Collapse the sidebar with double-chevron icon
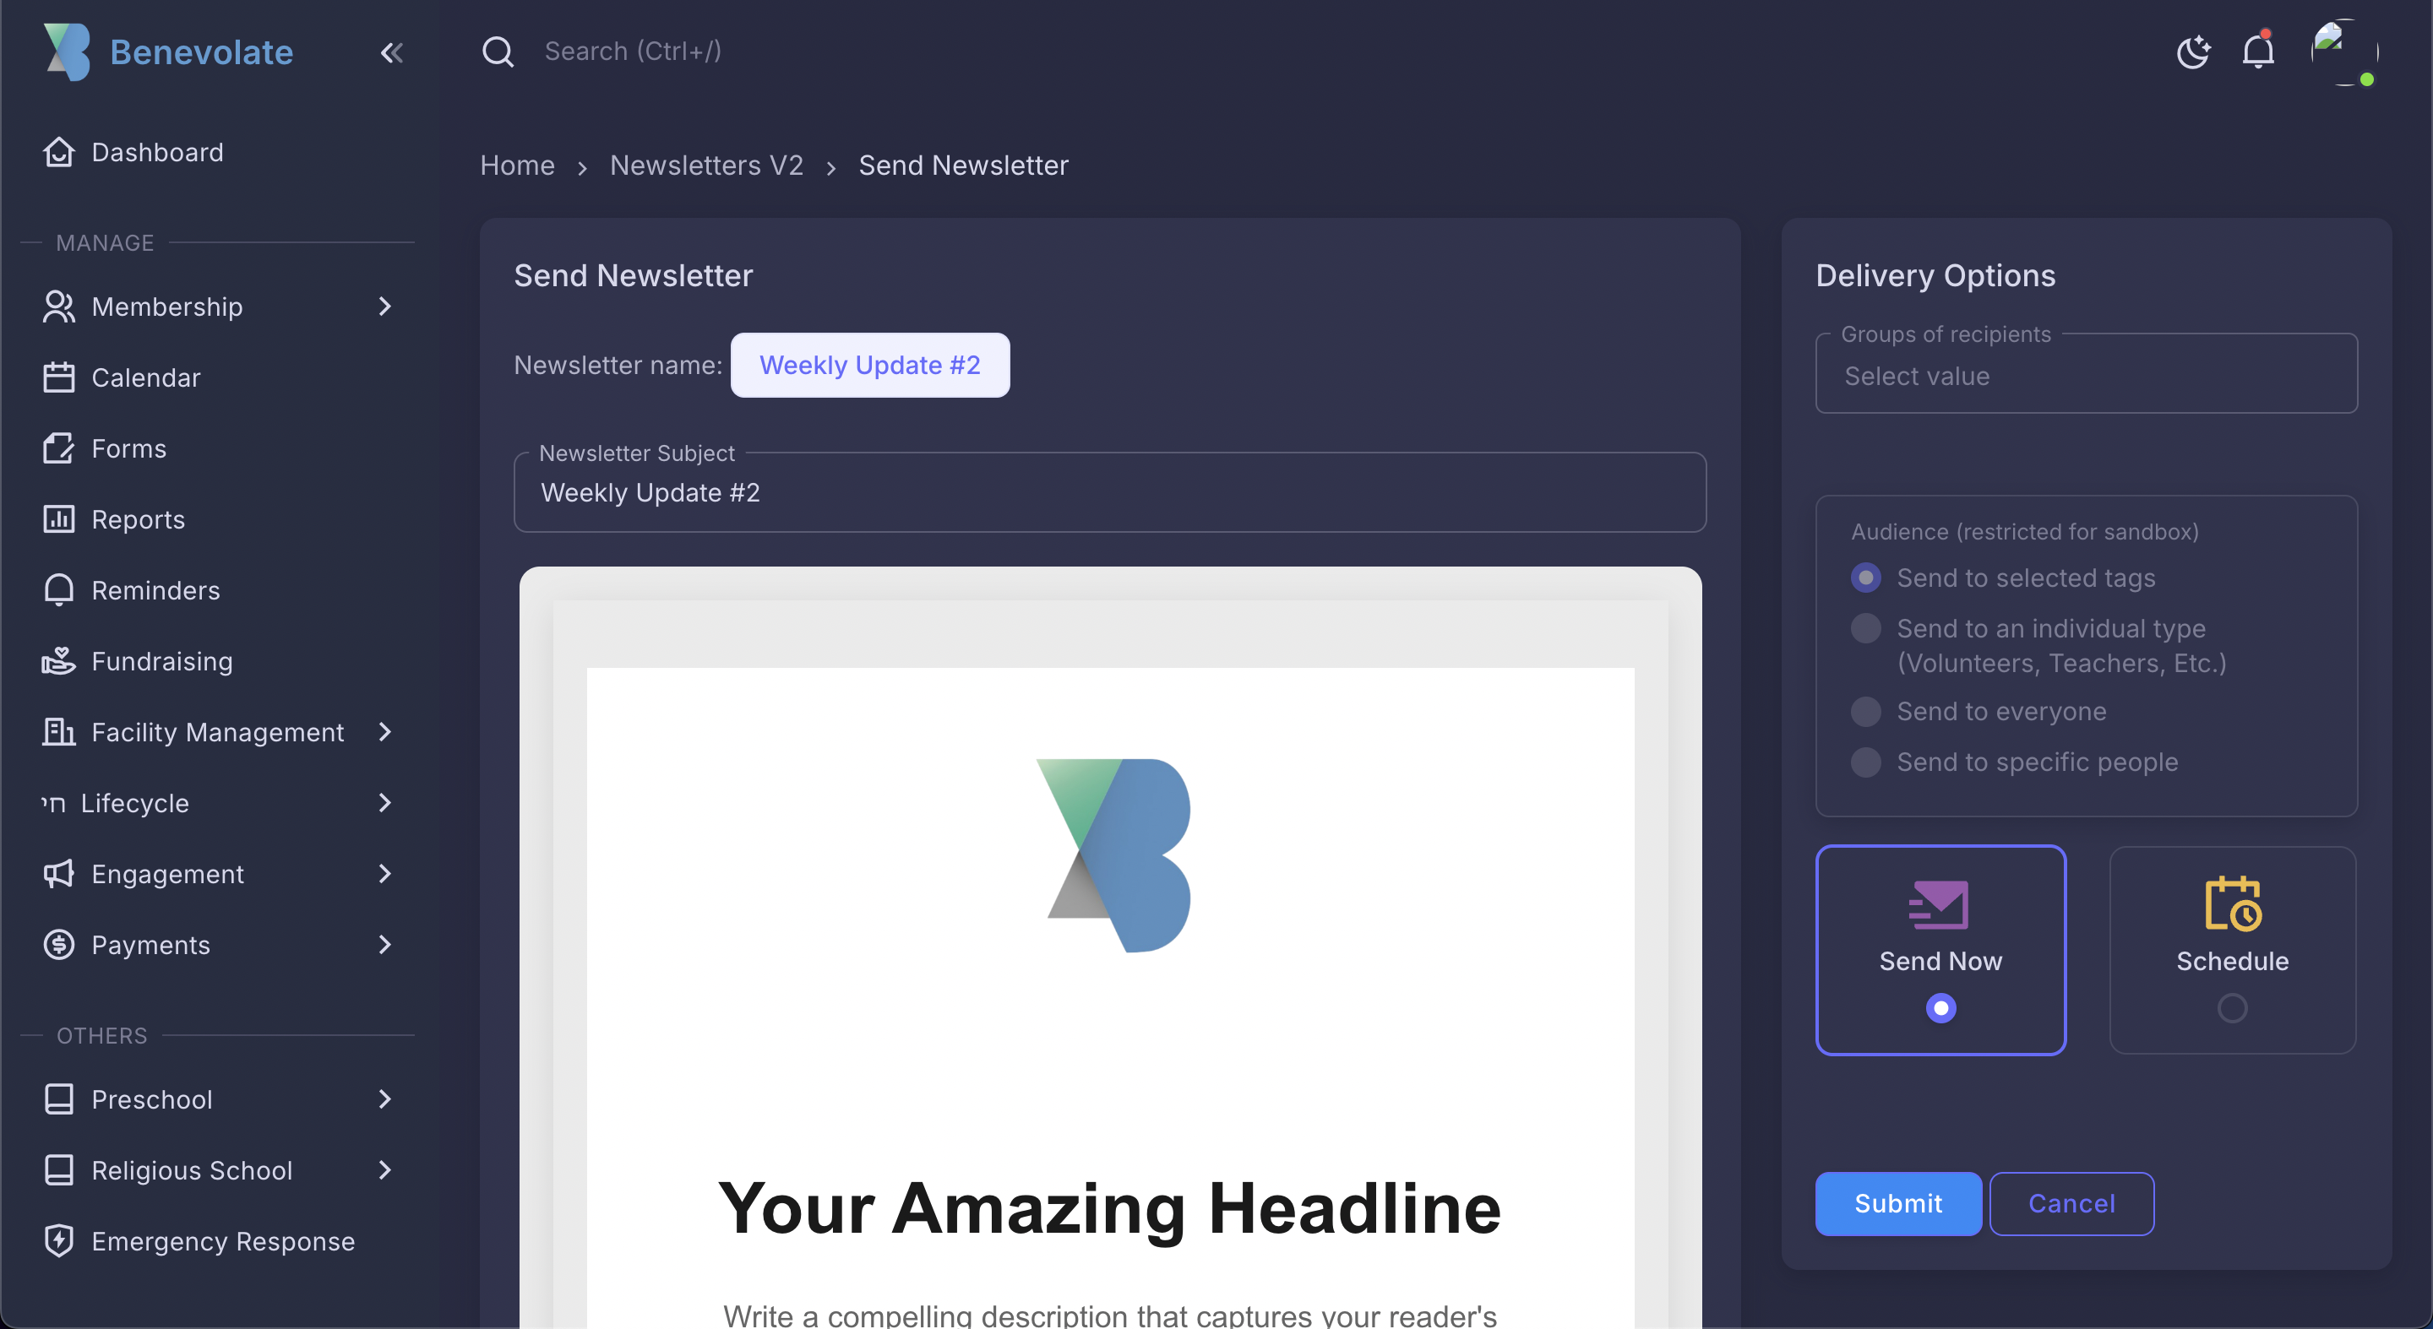The height and width of the screenshot is (1329, 2433). tap(391, 53)
